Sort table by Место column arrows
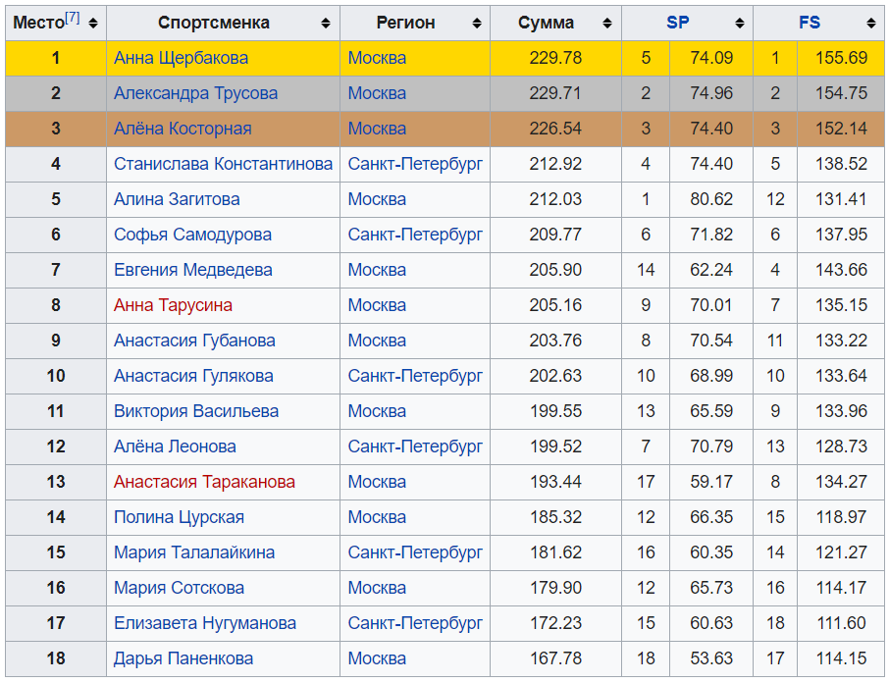This screenshot has height=683, width=889. click(x=93, y=23)
